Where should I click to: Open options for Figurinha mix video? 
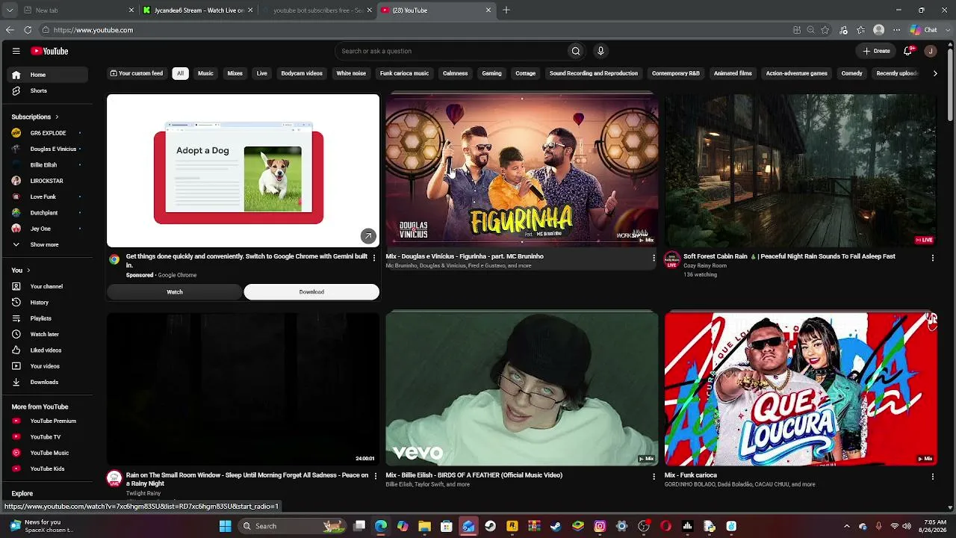click(654, 258)
